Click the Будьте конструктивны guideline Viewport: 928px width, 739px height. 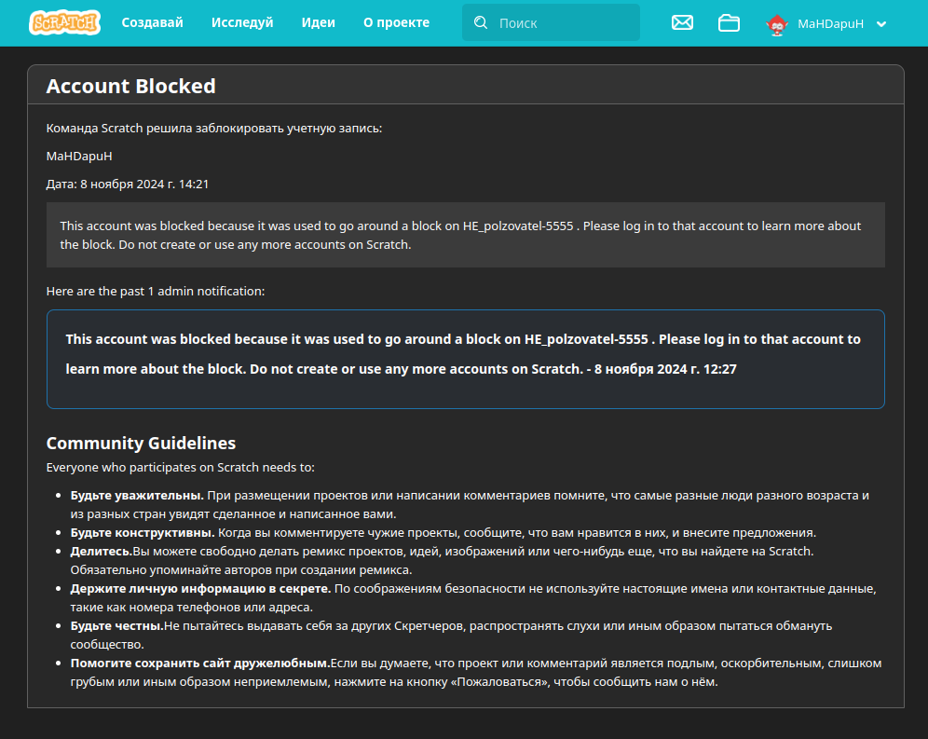(443, 533)
